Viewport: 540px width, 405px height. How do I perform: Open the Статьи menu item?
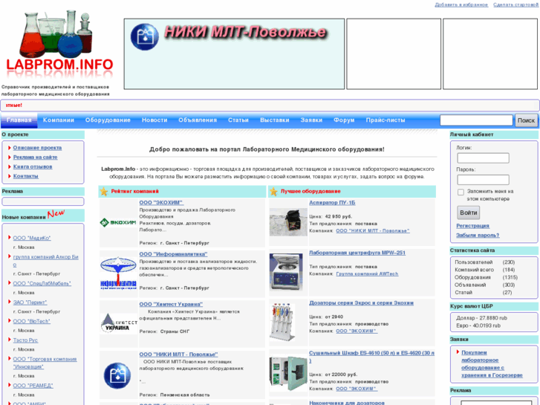238,120
